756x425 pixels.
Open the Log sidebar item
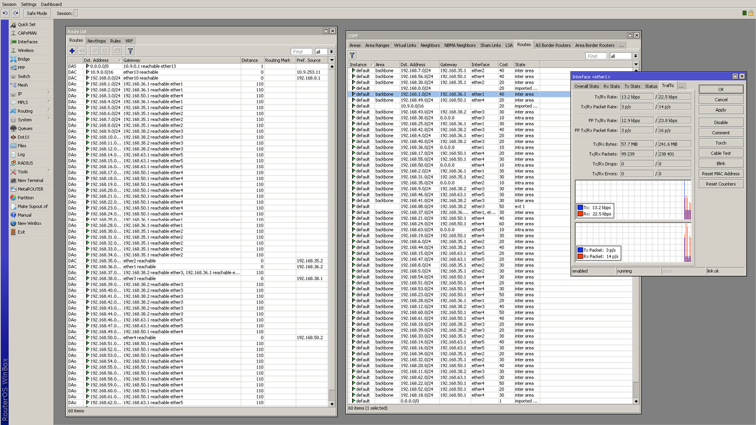tap(21, 154)
